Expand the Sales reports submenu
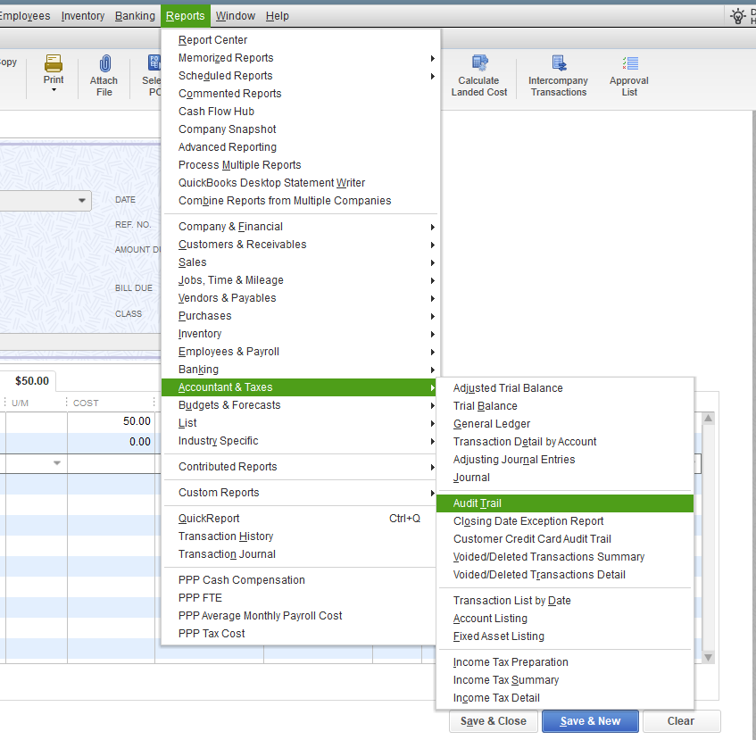This screenshot has width=756, height=740. coord(433,262)
